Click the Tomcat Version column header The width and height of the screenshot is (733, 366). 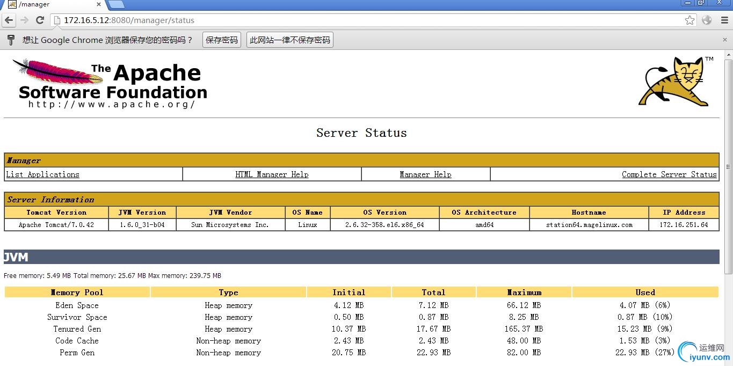pyautogui.click(x=56, y=213)
